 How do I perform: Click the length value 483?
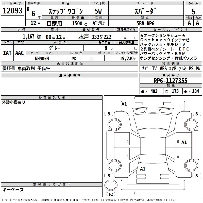coord(154,91)
